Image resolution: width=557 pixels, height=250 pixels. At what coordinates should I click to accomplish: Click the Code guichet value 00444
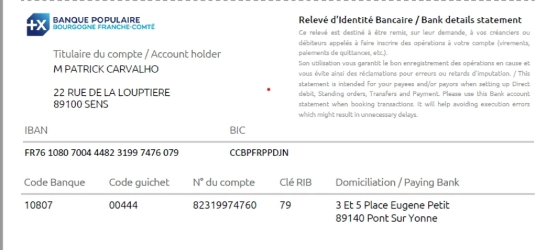coord(123,205)
